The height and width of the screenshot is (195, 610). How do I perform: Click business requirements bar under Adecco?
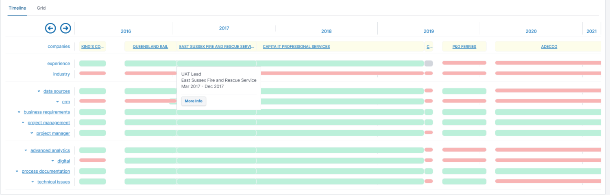[x=548, y=112]
